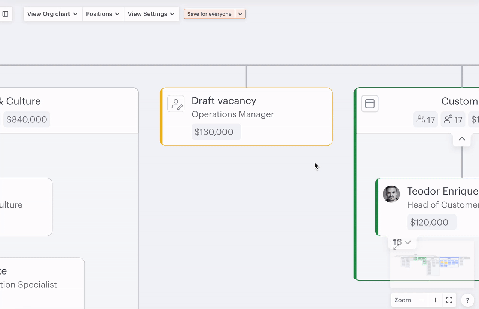Screen dimensions: 479x309
Task: Open the Positions dropdown menu
Action: pyautogui.click(x=103, y=14)
